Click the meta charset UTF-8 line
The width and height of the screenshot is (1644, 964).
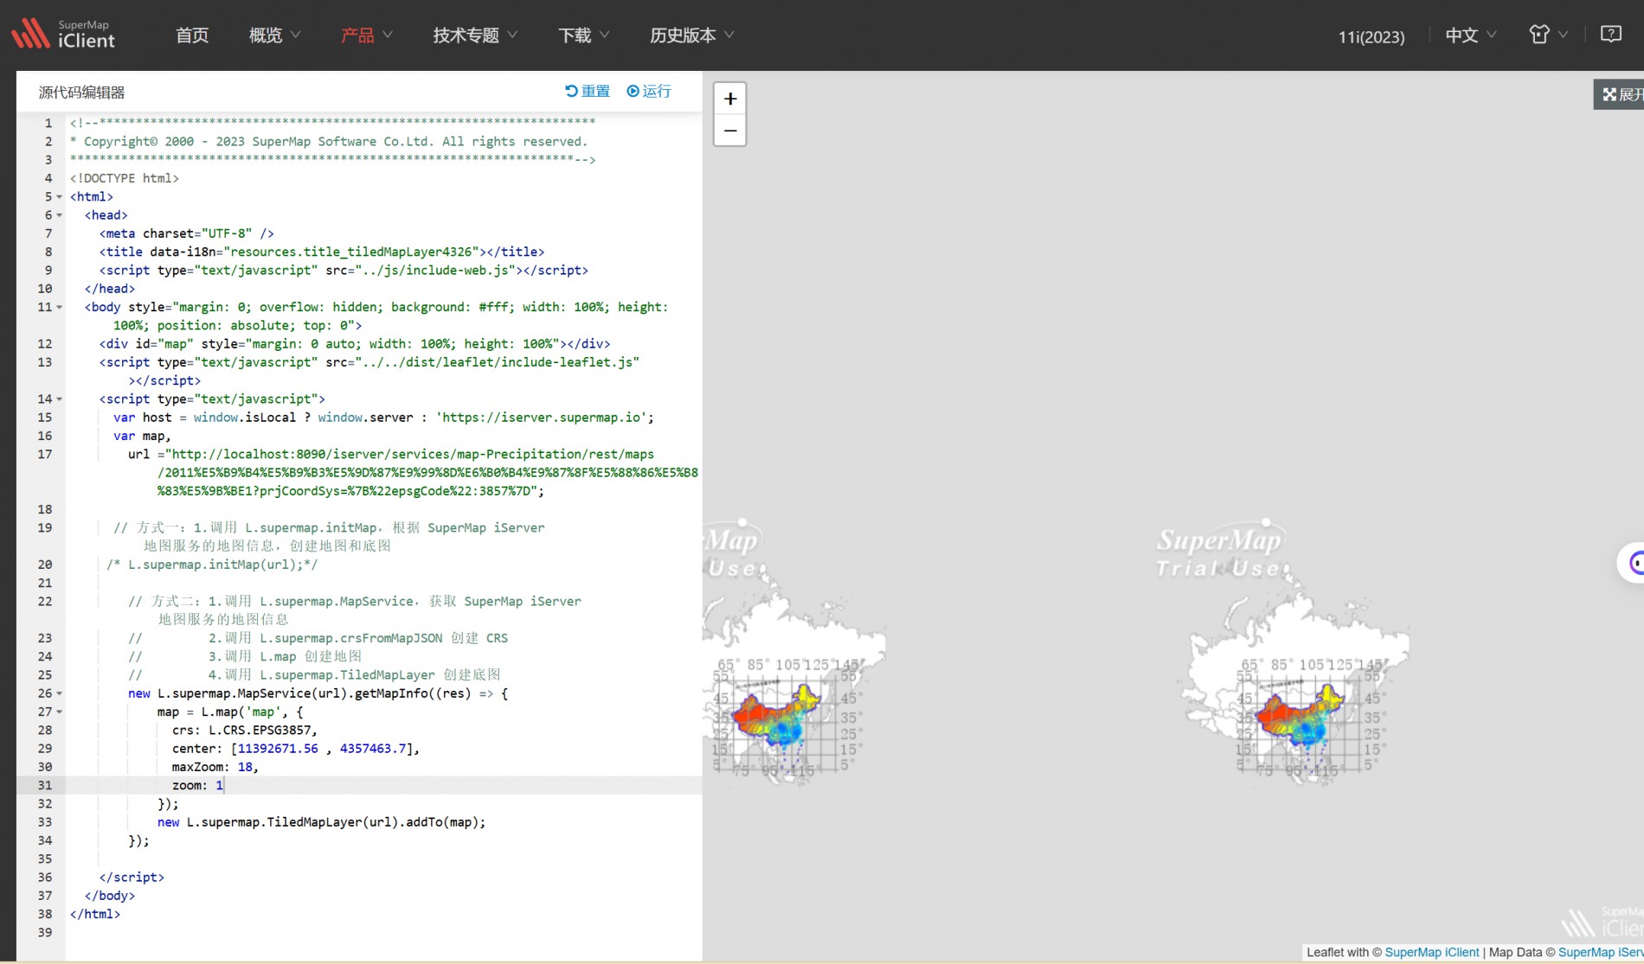(186, 233)
